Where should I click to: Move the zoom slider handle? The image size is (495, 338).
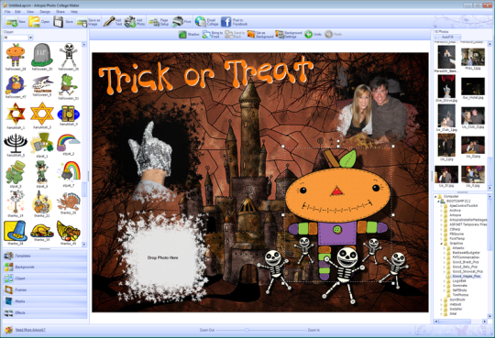247,330
